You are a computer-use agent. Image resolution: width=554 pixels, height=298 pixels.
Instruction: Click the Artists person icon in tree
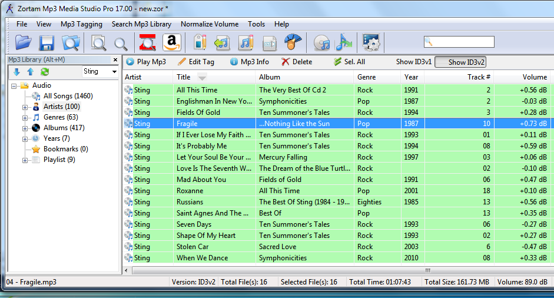[36, 107]
